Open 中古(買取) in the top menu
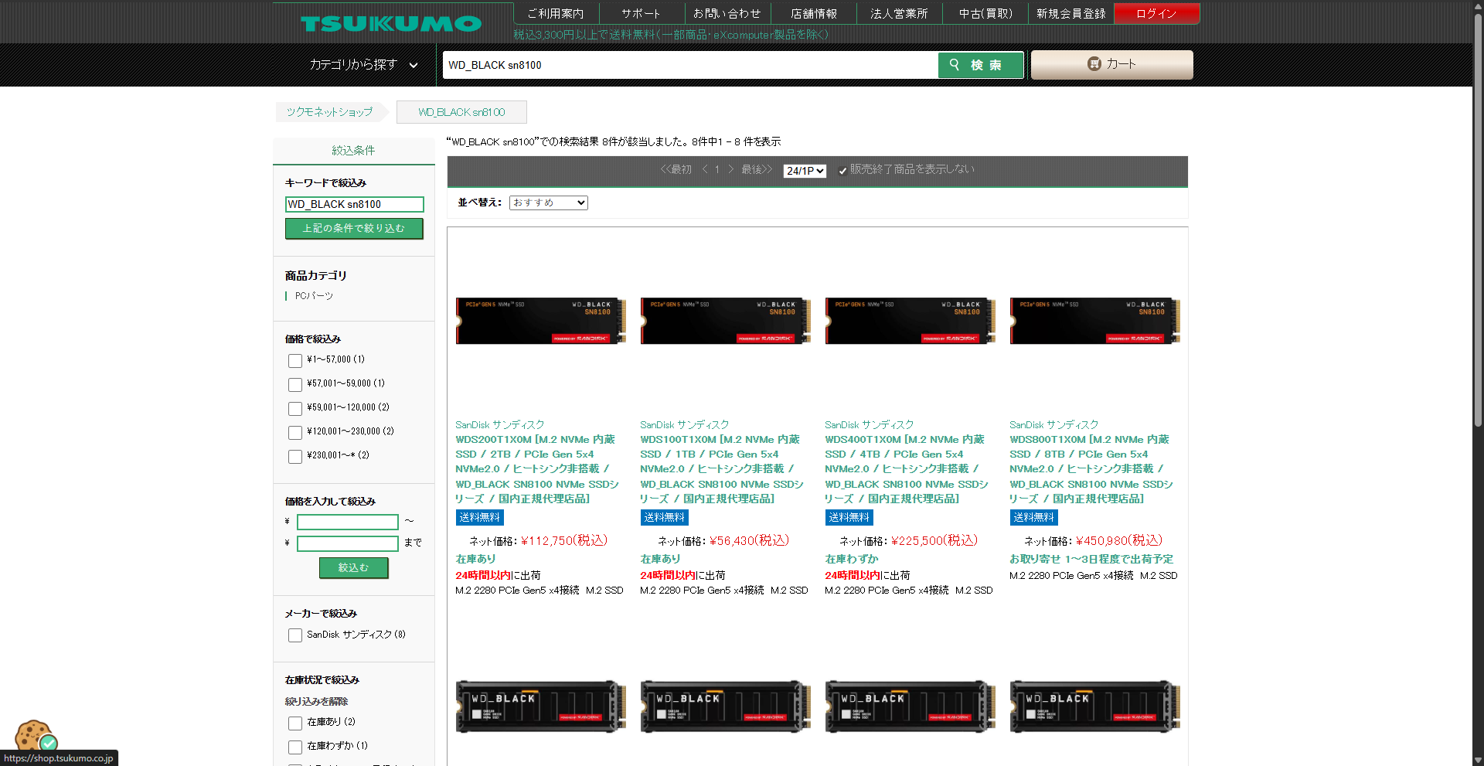 (985, 14)
